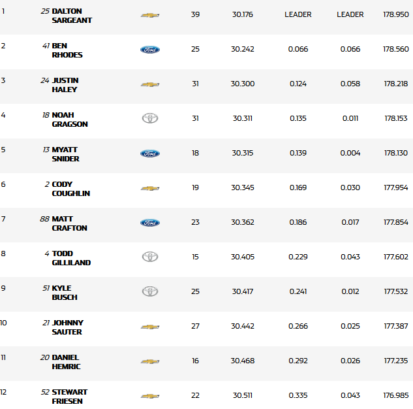The image size is (413, 409).
Task: Click Chevrolet logo next to Stewart Friesen
Action: pos(150,396)
